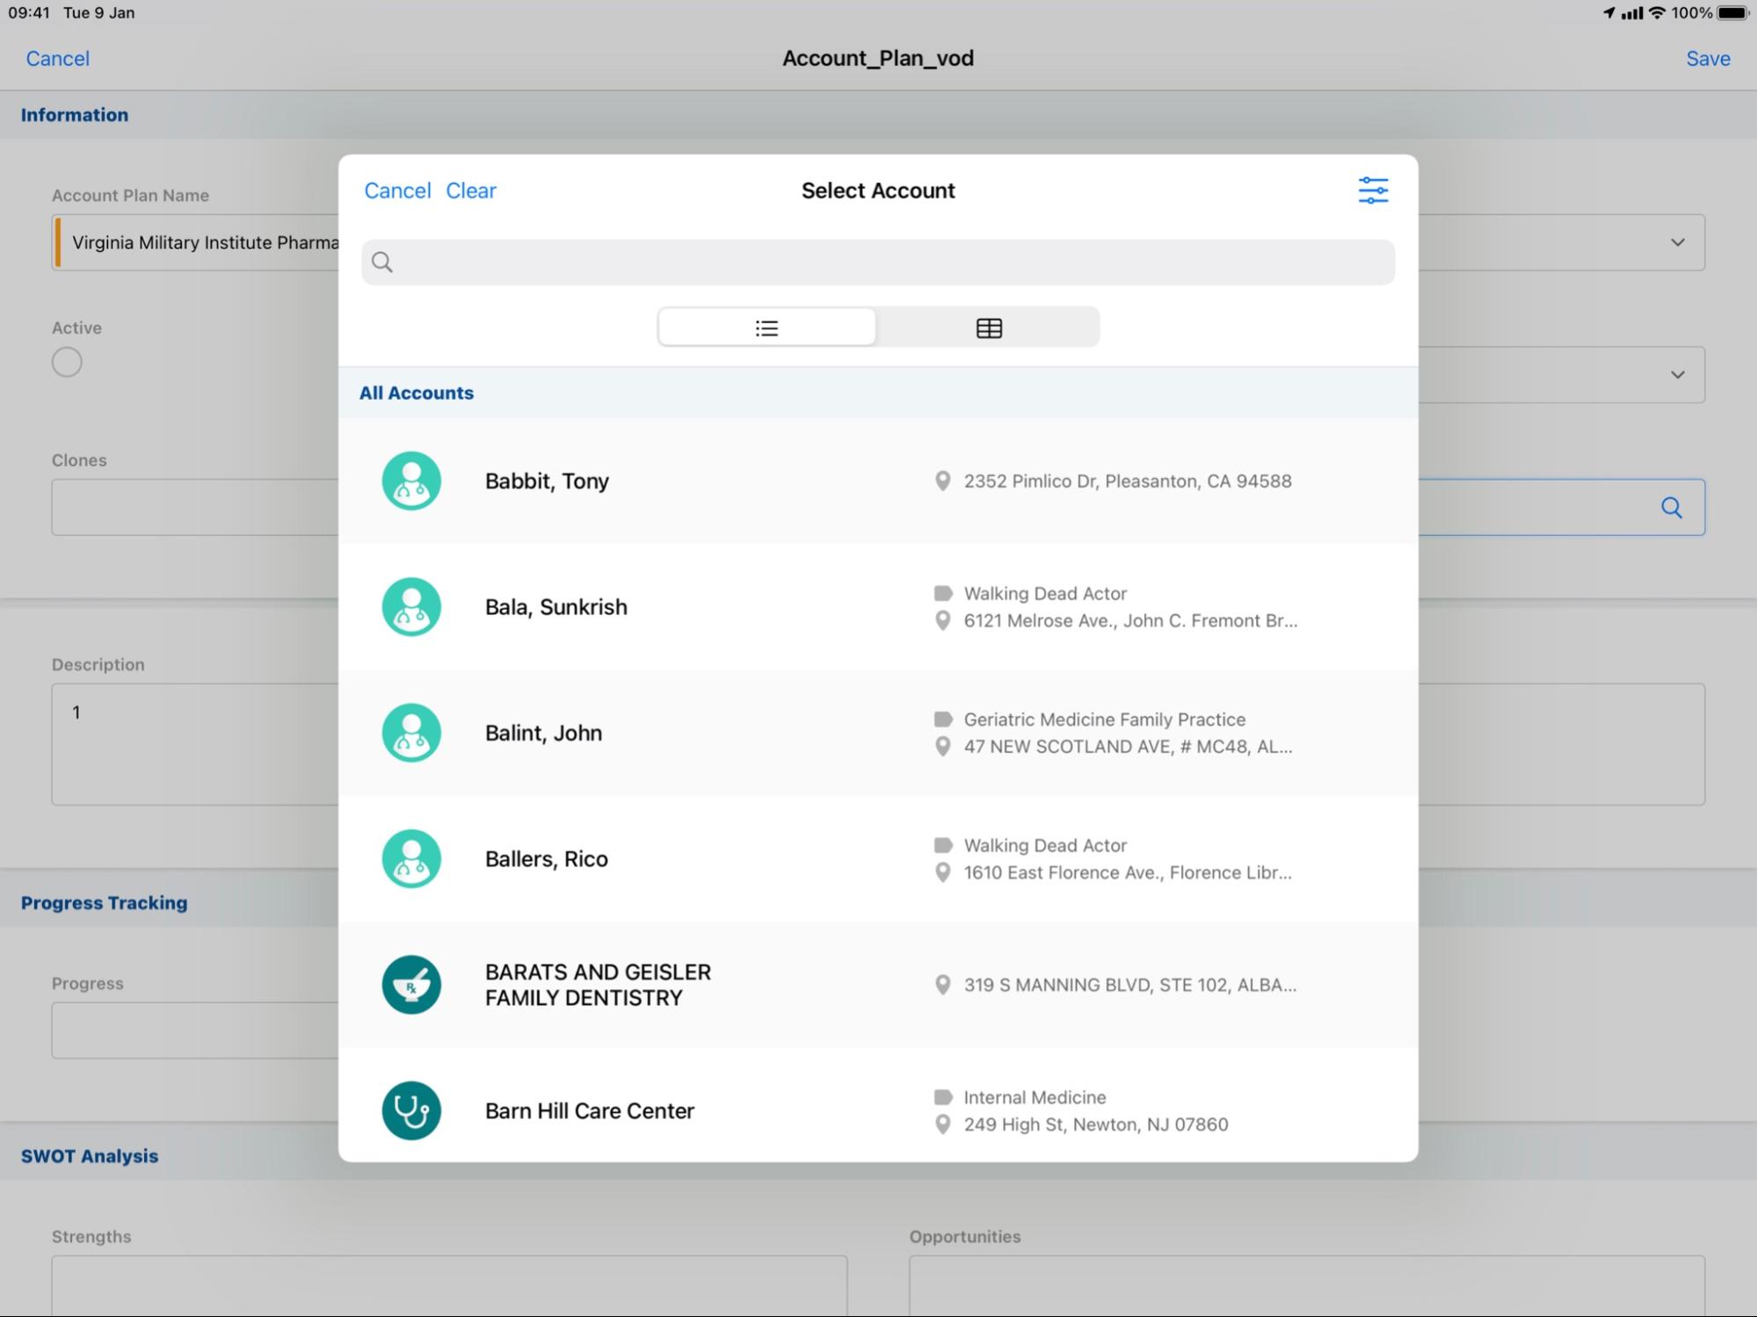Screen dimensions: 1757x1317
Task: Switch to list view
Action: click(x=766, y=328)
